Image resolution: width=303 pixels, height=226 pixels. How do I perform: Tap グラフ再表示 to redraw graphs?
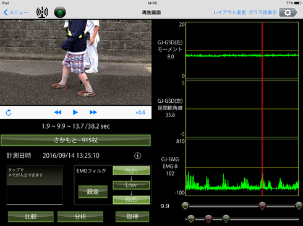coord(263,12)
